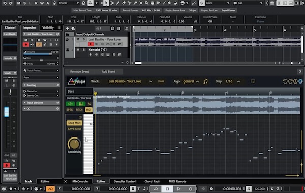Open the Sampler Control tab
Viewport: 305px width, 193px height.
click(125, 181)
